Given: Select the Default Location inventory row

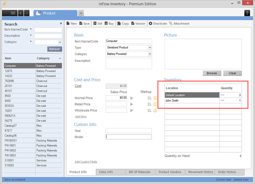Looking at the screenshot, I should [203, 95].
